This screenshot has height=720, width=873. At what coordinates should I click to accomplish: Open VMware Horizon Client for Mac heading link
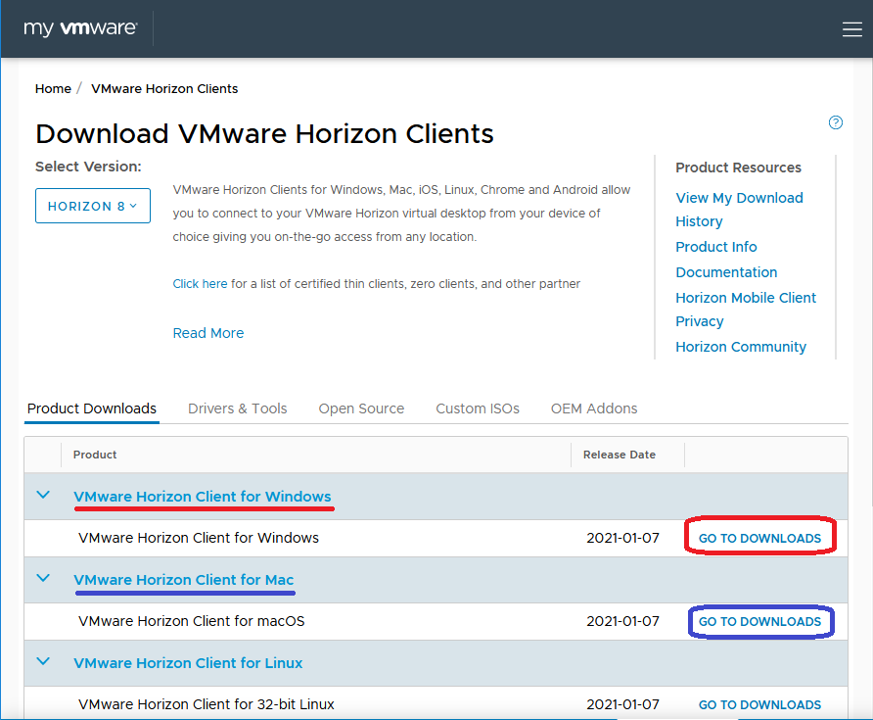[x=184, y=580]
